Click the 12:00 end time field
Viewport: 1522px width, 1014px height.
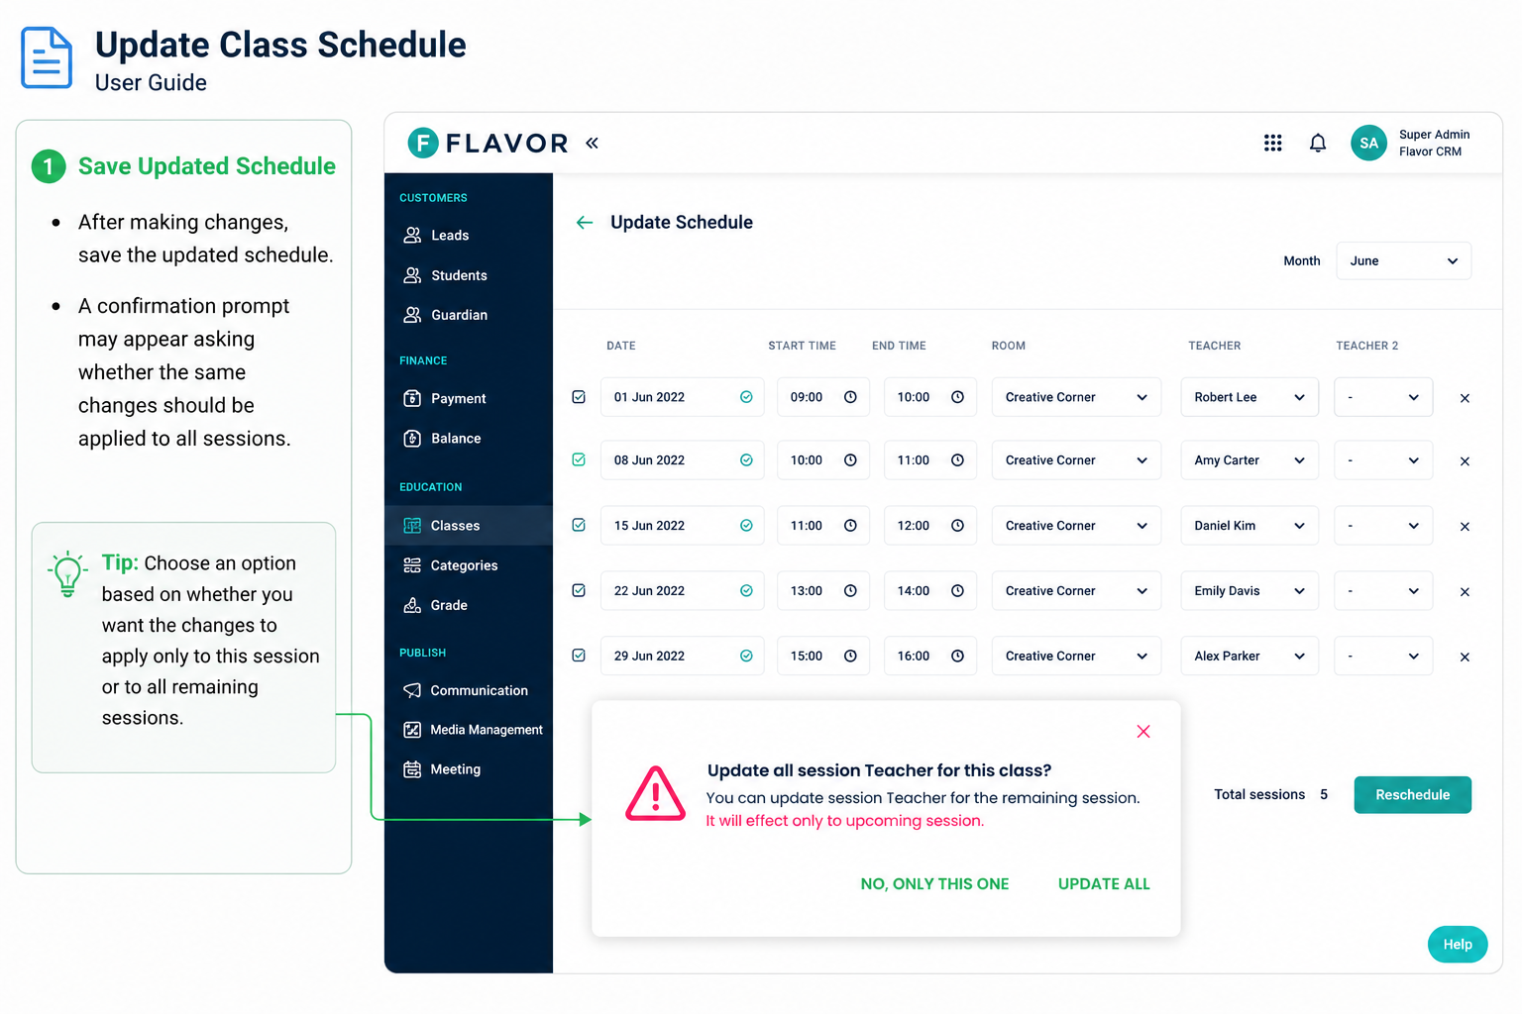(930, 526)
